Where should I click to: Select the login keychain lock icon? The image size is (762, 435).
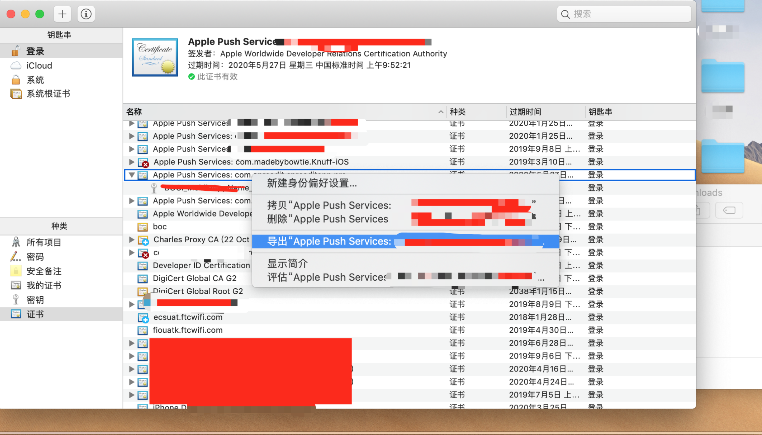[15, 51]
